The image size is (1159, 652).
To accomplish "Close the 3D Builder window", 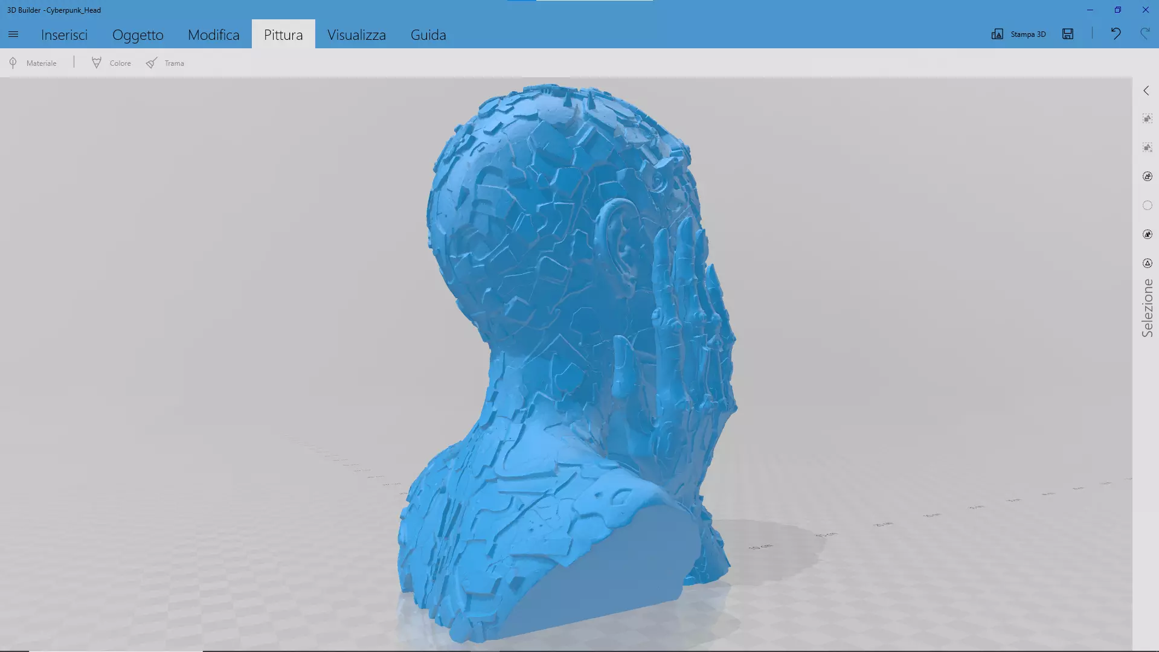I will (1145, 10).
